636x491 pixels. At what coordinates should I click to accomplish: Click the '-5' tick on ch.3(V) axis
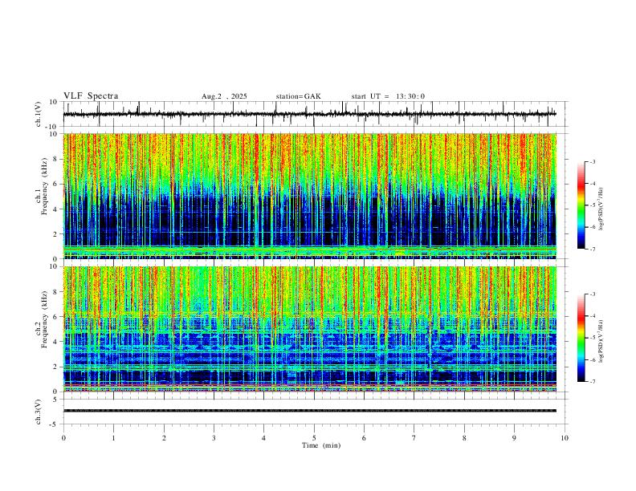(x=55, y=424)
